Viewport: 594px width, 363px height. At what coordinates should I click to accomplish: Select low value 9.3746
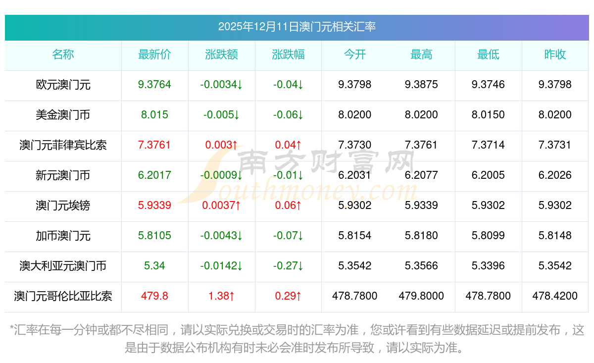[488, 85]
